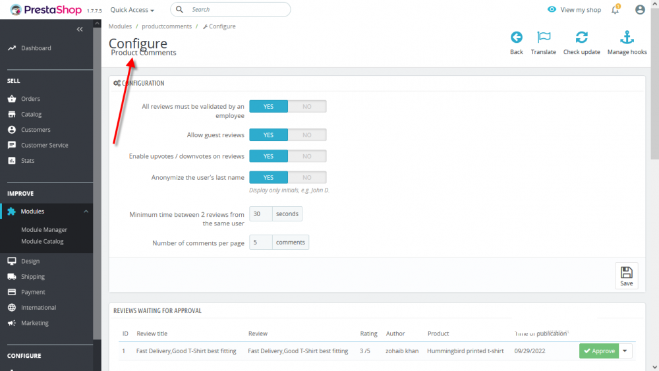Focus minimum time between reviews field
The width and height of the screenshot is (659, 371).
260,214
